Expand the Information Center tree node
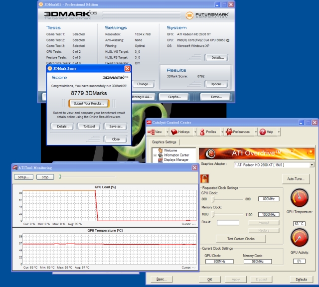This screenshot has width=319, height=287. pos(155,155)
